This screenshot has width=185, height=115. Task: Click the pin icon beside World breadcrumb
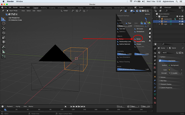183,48
